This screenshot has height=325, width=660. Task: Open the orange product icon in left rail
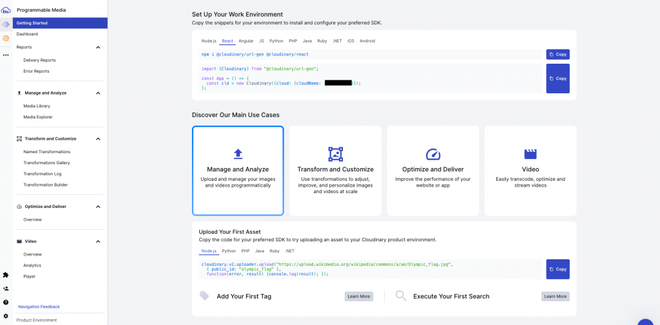click(6, 38)
